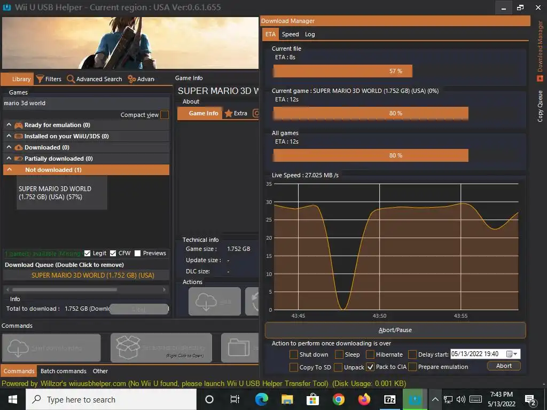The image size is (547, 410).
Task: Open the volume speaker tray icon
Action: pos(461,399)
